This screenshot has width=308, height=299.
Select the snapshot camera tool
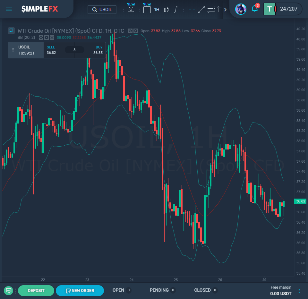131,10
